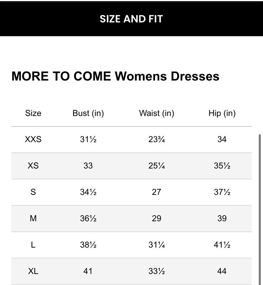Viewport: 263px width, 285px height.
Task: Select the XXS size row label
Action: pos(33,139)
